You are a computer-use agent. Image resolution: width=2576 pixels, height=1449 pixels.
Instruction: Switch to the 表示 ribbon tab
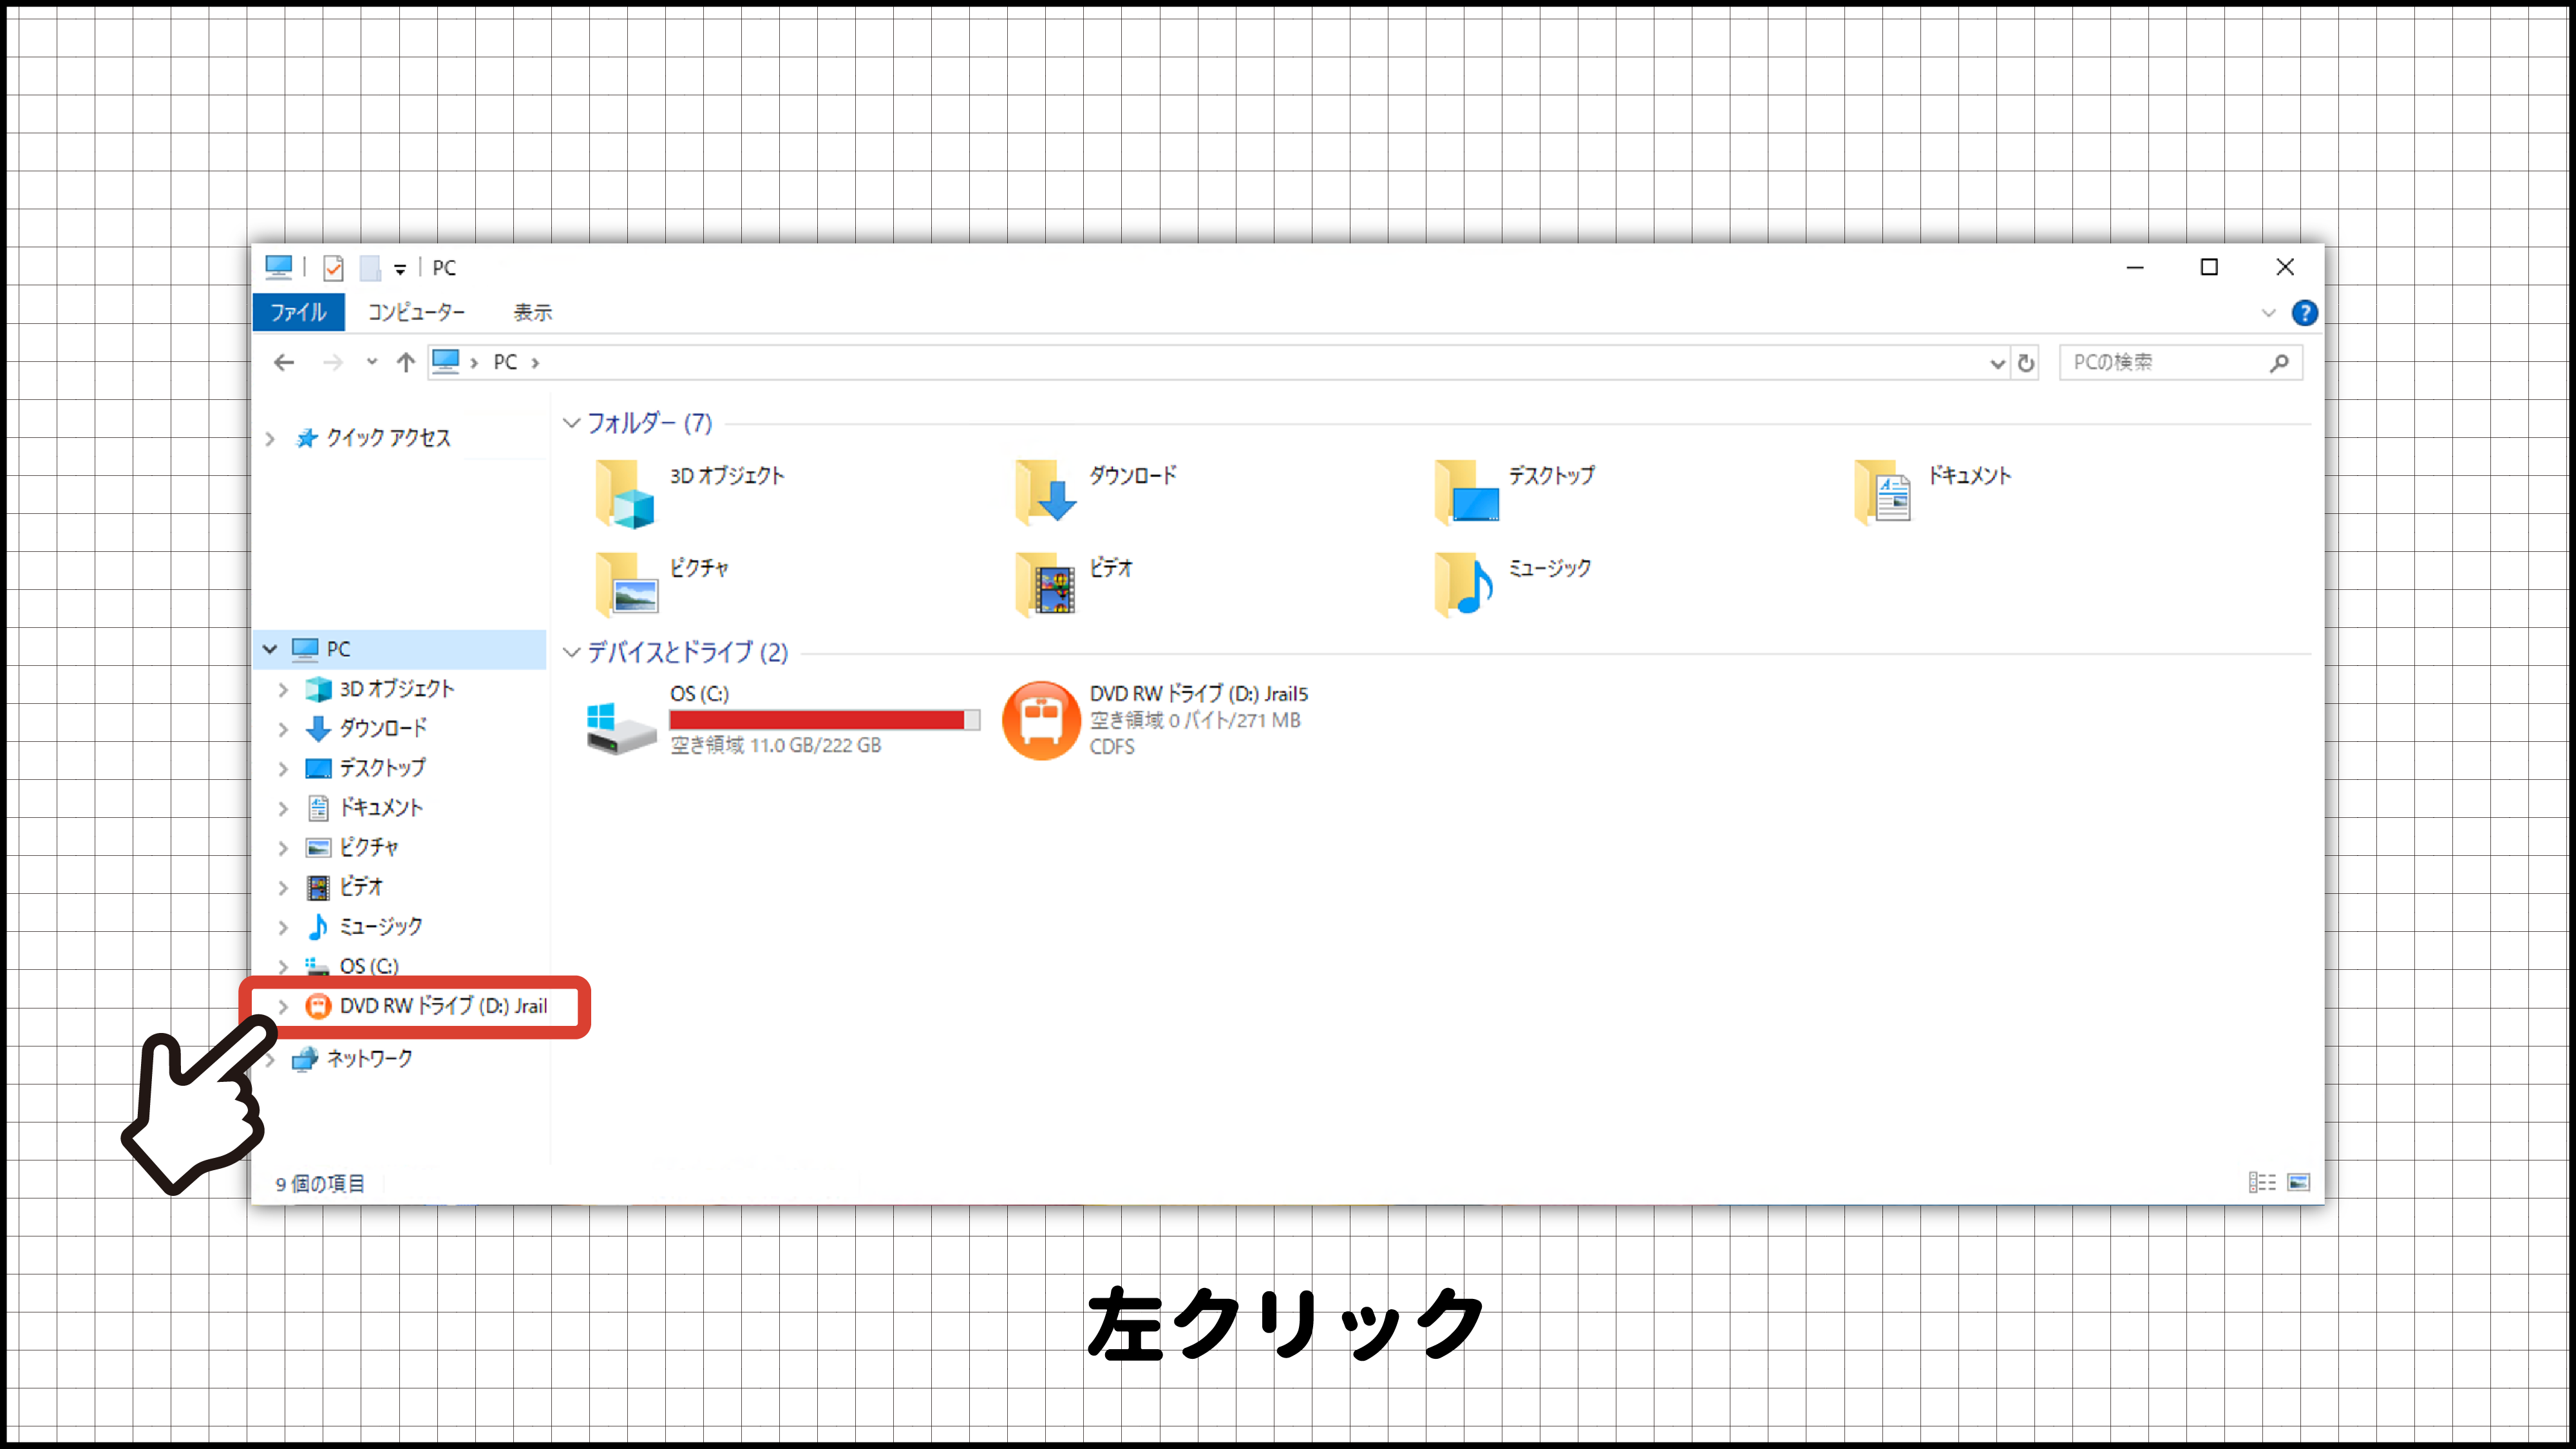(533, 312)
